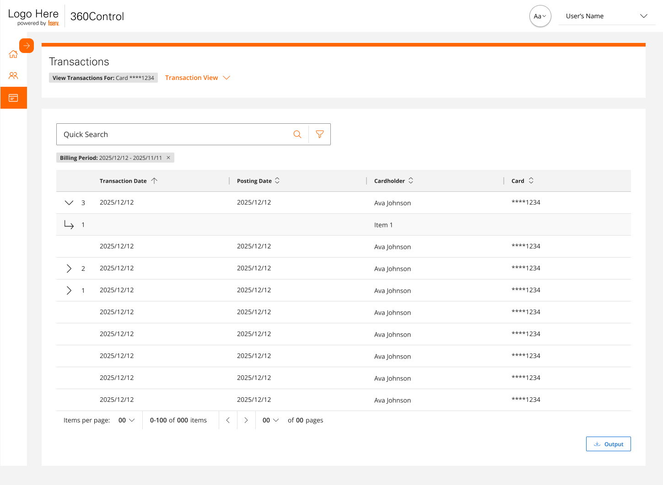
Task: Open the filter funnel icon
Action: 320,134
